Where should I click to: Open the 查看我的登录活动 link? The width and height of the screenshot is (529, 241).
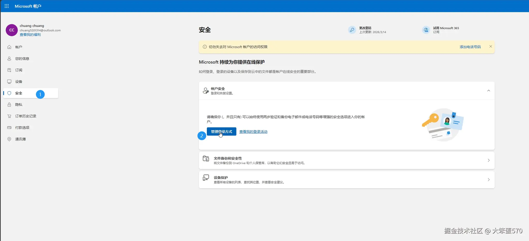coord(253,132)
